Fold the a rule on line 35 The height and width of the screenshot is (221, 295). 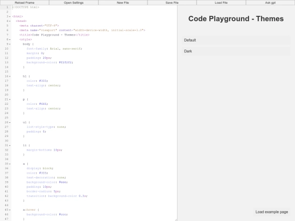[x=10, y=164]
